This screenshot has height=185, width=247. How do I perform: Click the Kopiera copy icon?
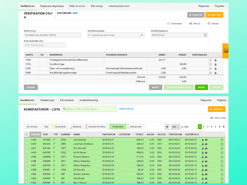209,24
